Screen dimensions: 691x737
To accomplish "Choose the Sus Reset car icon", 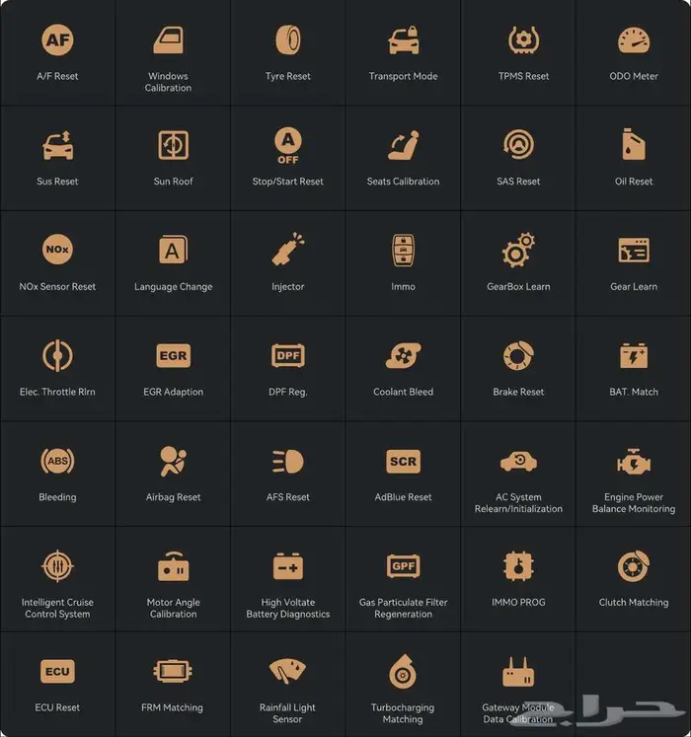I will [x=57, y=145].
